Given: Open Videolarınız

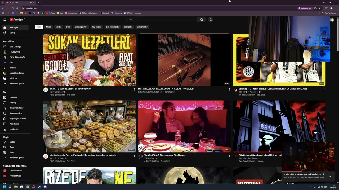Looking at the screenshot, I should coord(15,124).
